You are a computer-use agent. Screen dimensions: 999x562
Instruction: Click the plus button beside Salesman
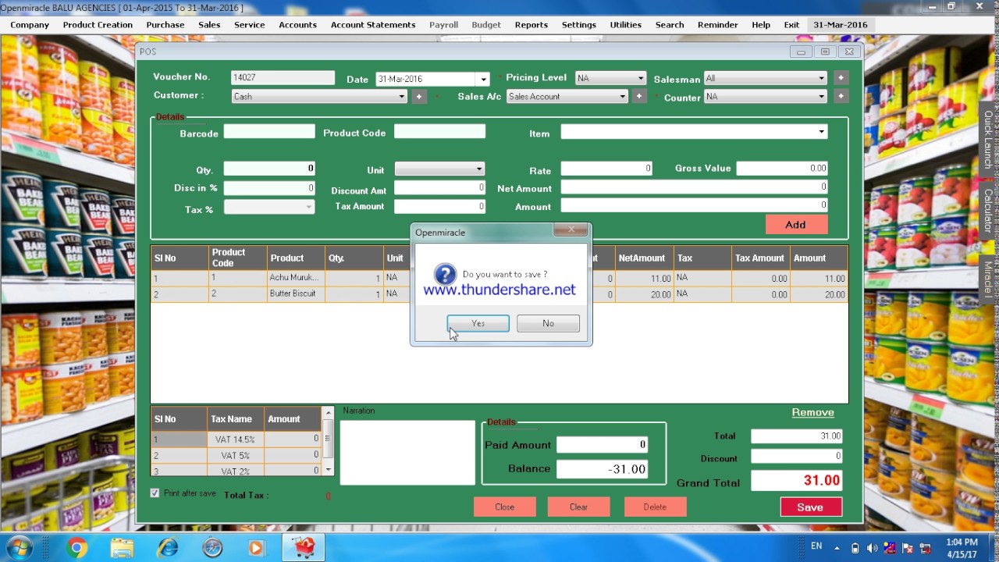click(x=841, y=78)
